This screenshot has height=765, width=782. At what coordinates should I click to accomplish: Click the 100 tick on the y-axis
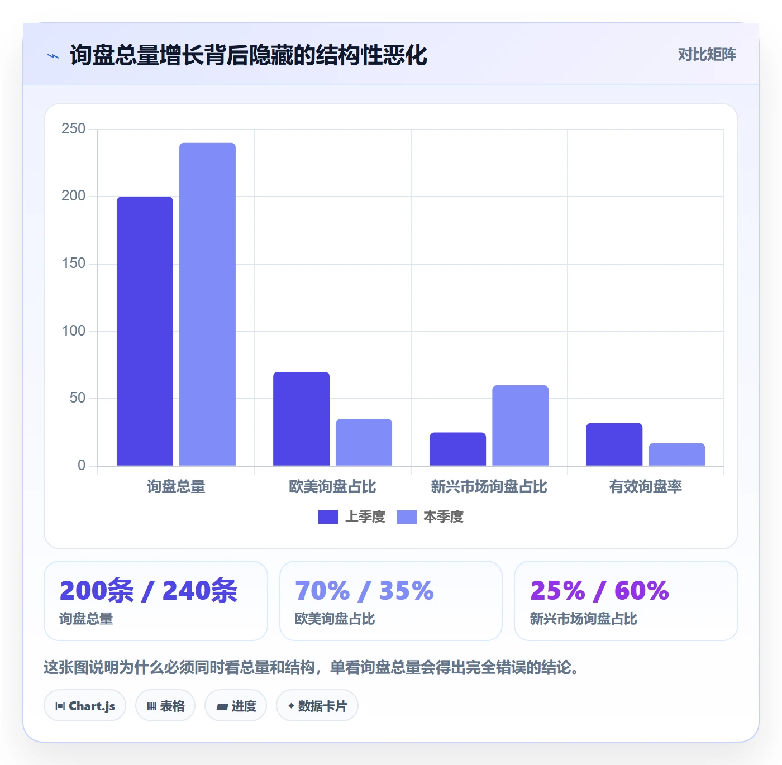pyautogui.click(x=73, y=331)
